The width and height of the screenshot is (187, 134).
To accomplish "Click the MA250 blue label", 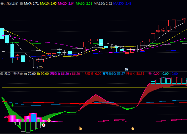I will tap(122, 4).
